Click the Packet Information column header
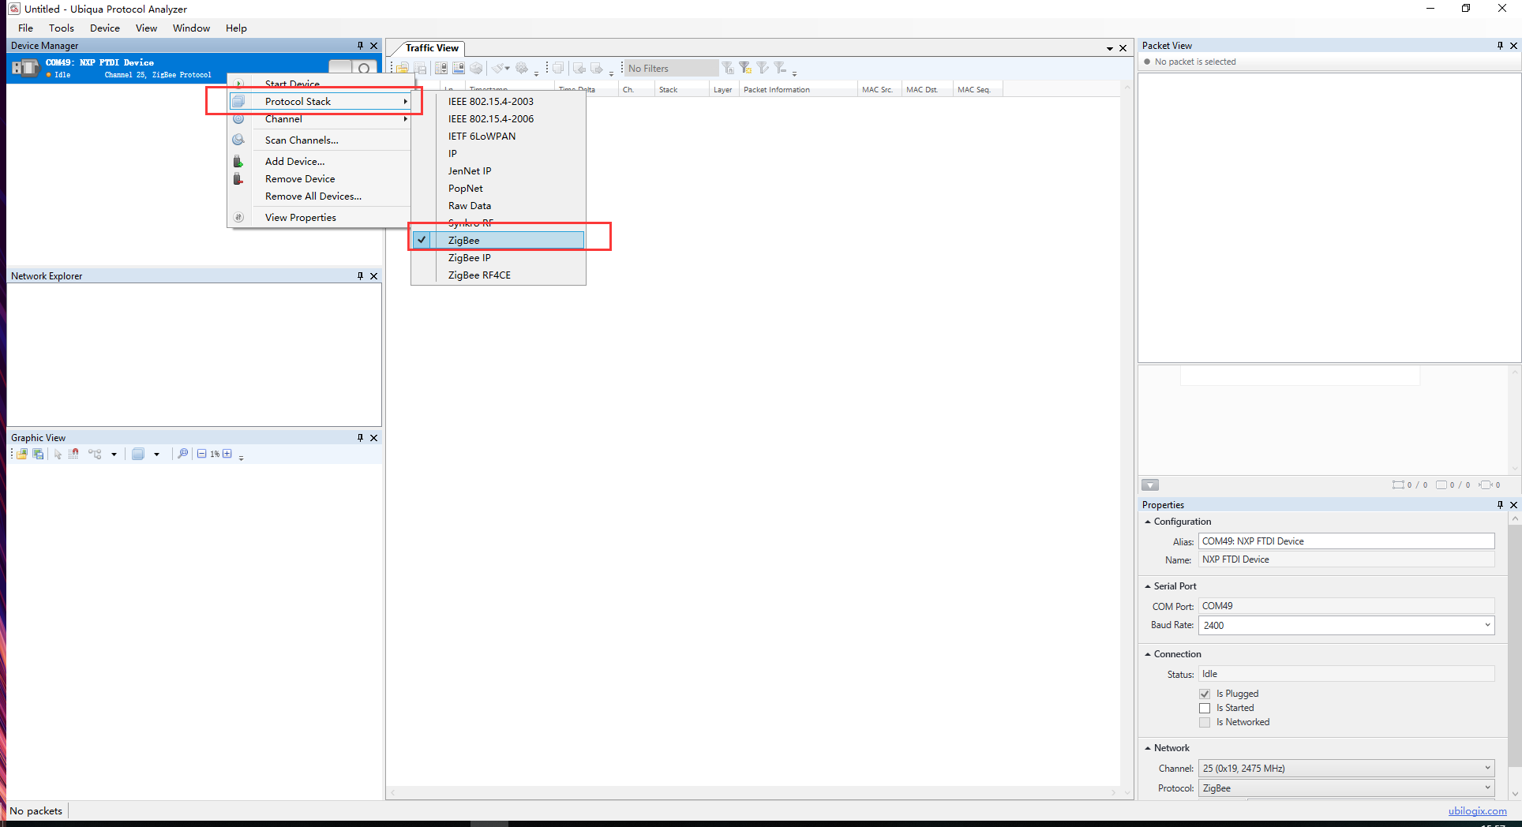Viewport: 1522px width, 827px height. point(777,90)
